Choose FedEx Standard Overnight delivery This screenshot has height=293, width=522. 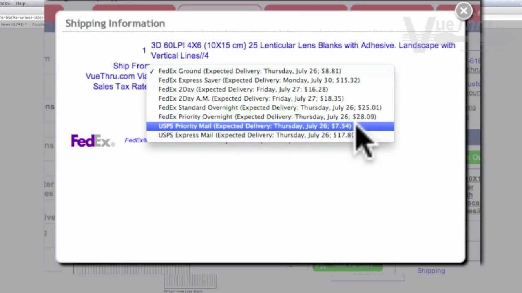tap(270, 107)
